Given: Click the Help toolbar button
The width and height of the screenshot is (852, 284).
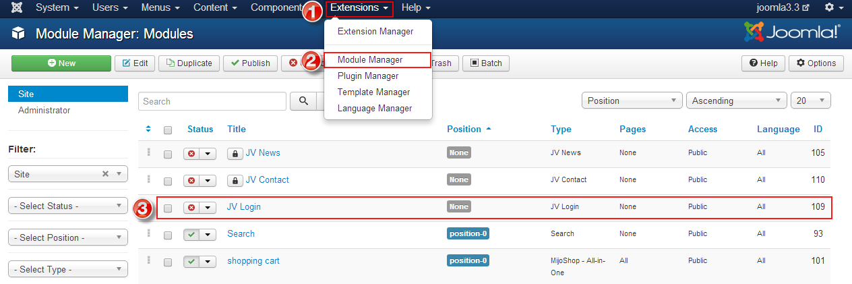Looking at the screenshot, I should [763, 63].
